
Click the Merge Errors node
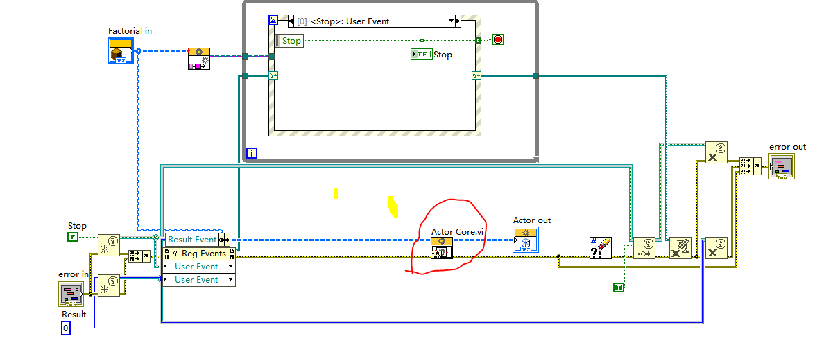(750, 166)
